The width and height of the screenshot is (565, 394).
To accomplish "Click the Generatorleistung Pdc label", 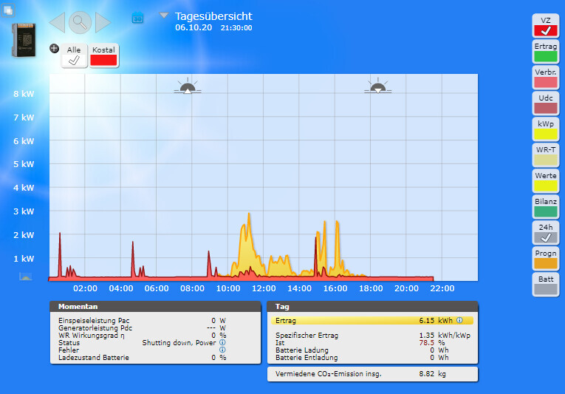I will point(95,328).
